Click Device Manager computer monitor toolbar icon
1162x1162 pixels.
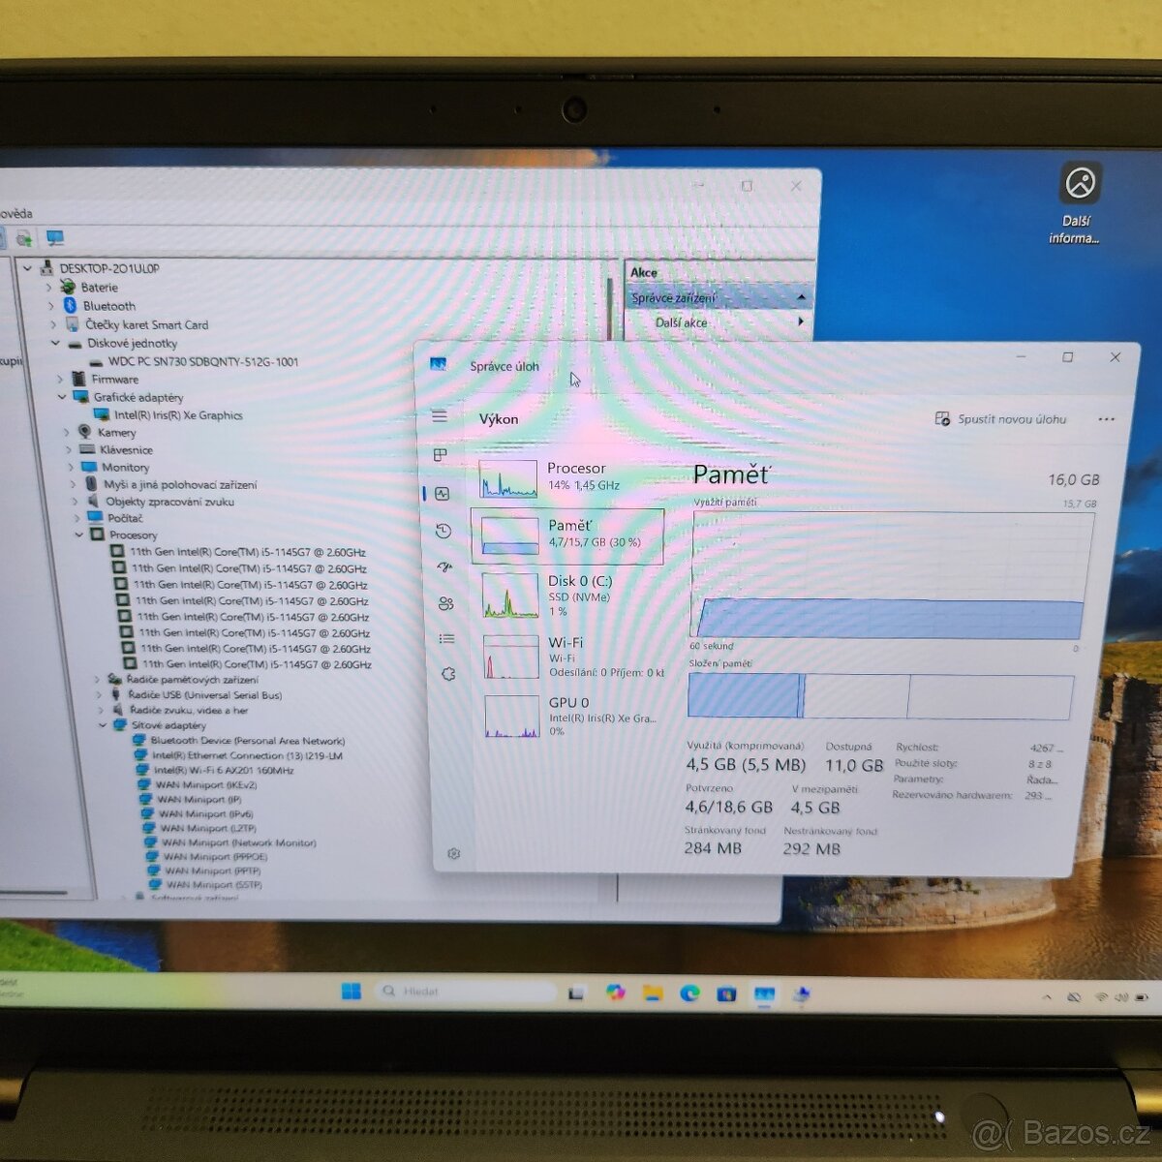coord(55,237)
